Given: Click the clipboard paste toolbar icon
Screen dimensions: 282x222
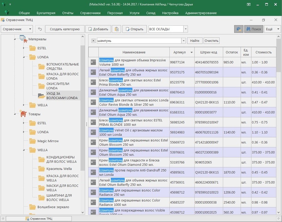Looking at the screenshot, I should [117, 29].
